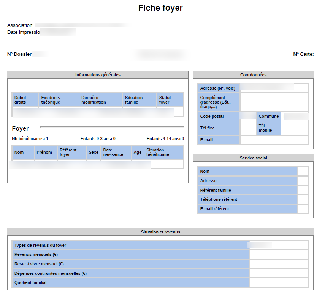Click the Complément d'adresse value field
Viewport: 314px width, 290px height.
[274, 102]
